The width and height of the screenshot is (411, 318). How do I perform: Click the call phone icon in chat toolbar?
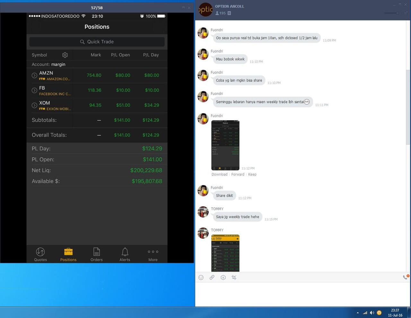point(406,277)
